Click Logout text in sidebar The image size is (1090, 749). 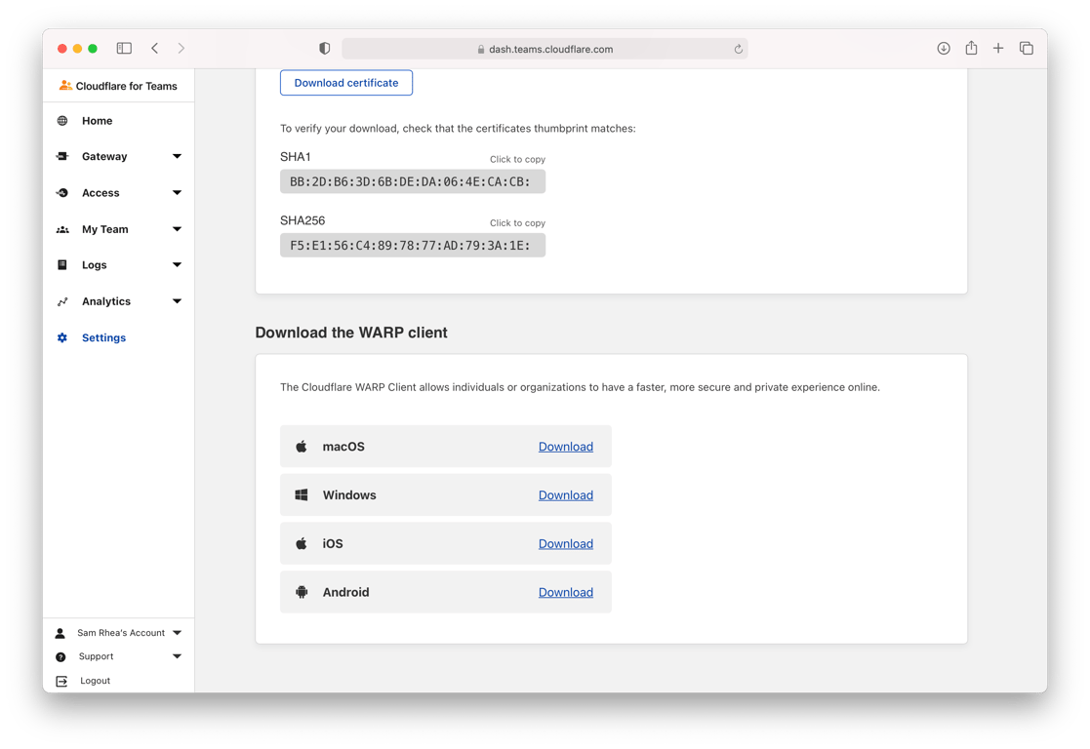[96, 681]
